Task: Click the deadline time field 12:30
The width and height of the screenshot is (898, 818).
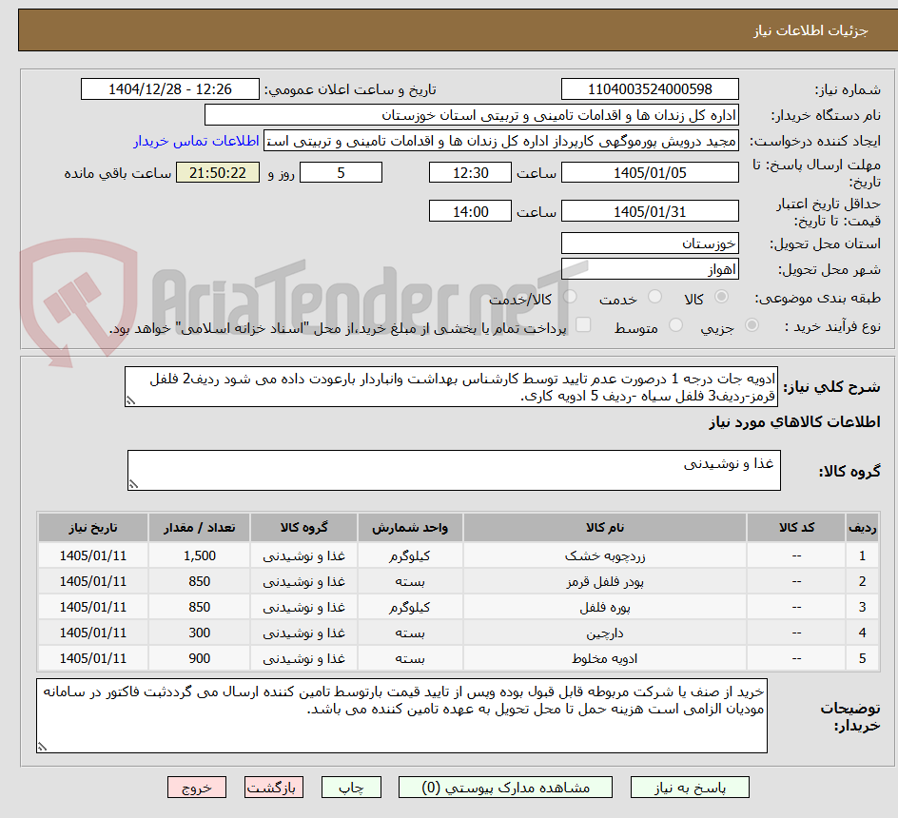Action: [x=470, y=172]
